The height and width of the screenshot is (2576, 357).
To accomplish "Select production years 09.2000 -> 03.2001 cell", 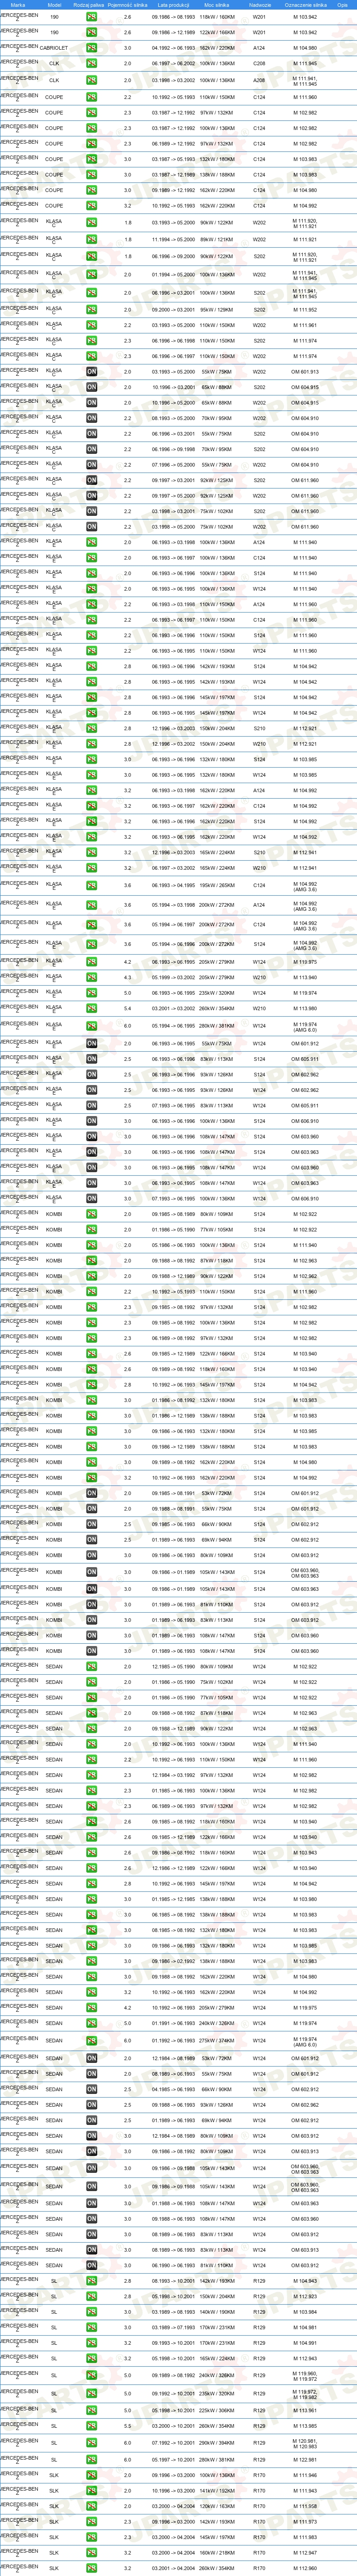I will coord(173,310).
